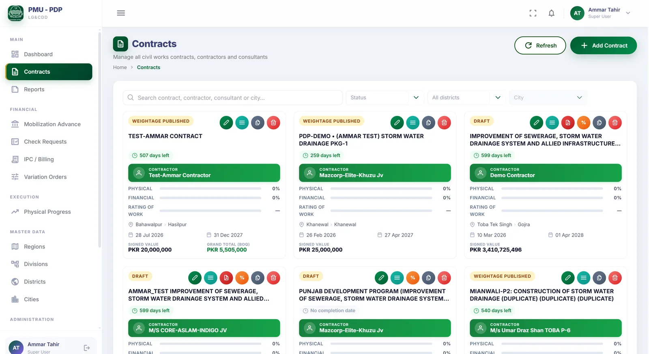Click the percent icon on PUNJAB DEVELOPMENT PROGRAM card
Image resolution: width=649 pixels, height=354 pixels.
point(413,278)
